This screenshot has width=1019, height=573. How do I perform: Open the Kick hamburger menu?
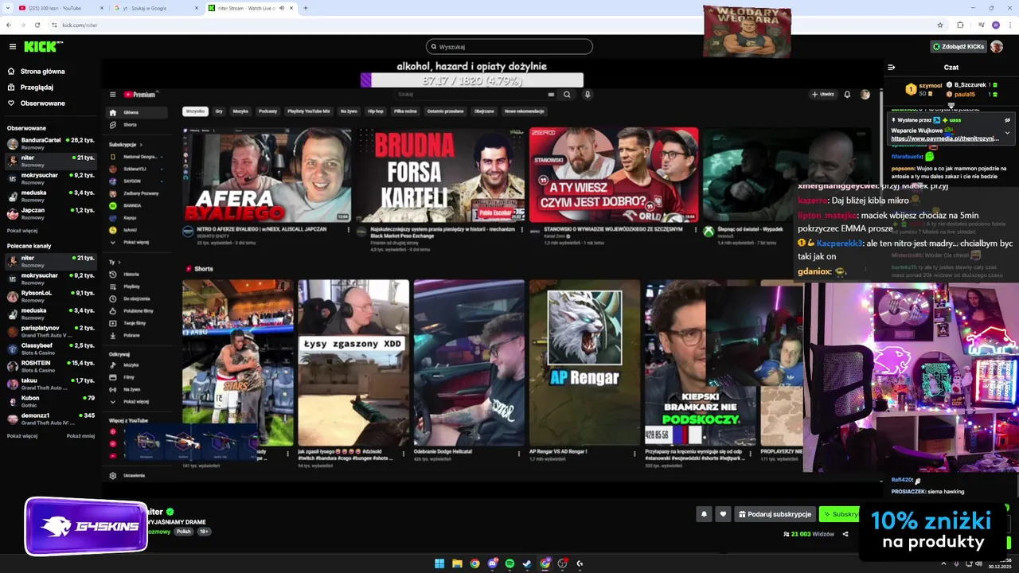(x=12, y=47)
